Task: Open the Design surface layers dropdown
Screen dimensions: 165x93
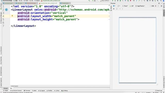Action: tap(114, 6)
